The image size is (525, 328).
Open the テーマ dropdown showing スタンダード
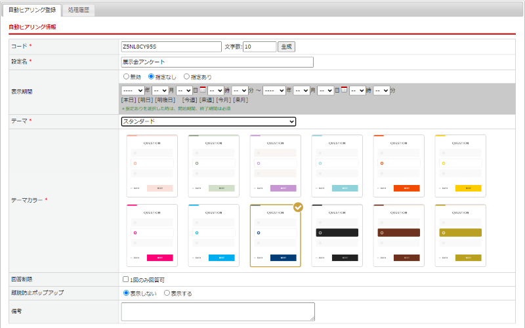(x=209, y=121)
